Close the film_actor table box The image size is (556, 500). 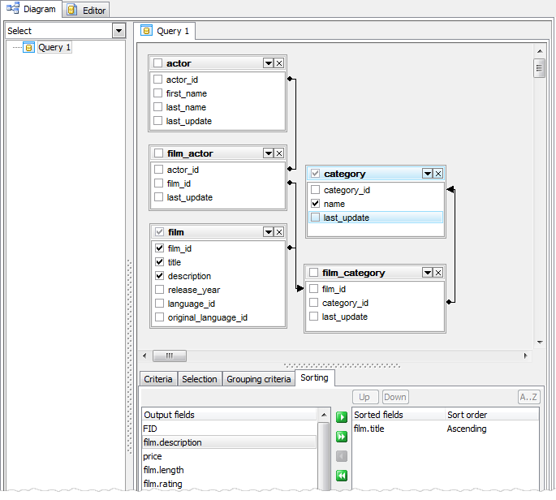point(279,153)
